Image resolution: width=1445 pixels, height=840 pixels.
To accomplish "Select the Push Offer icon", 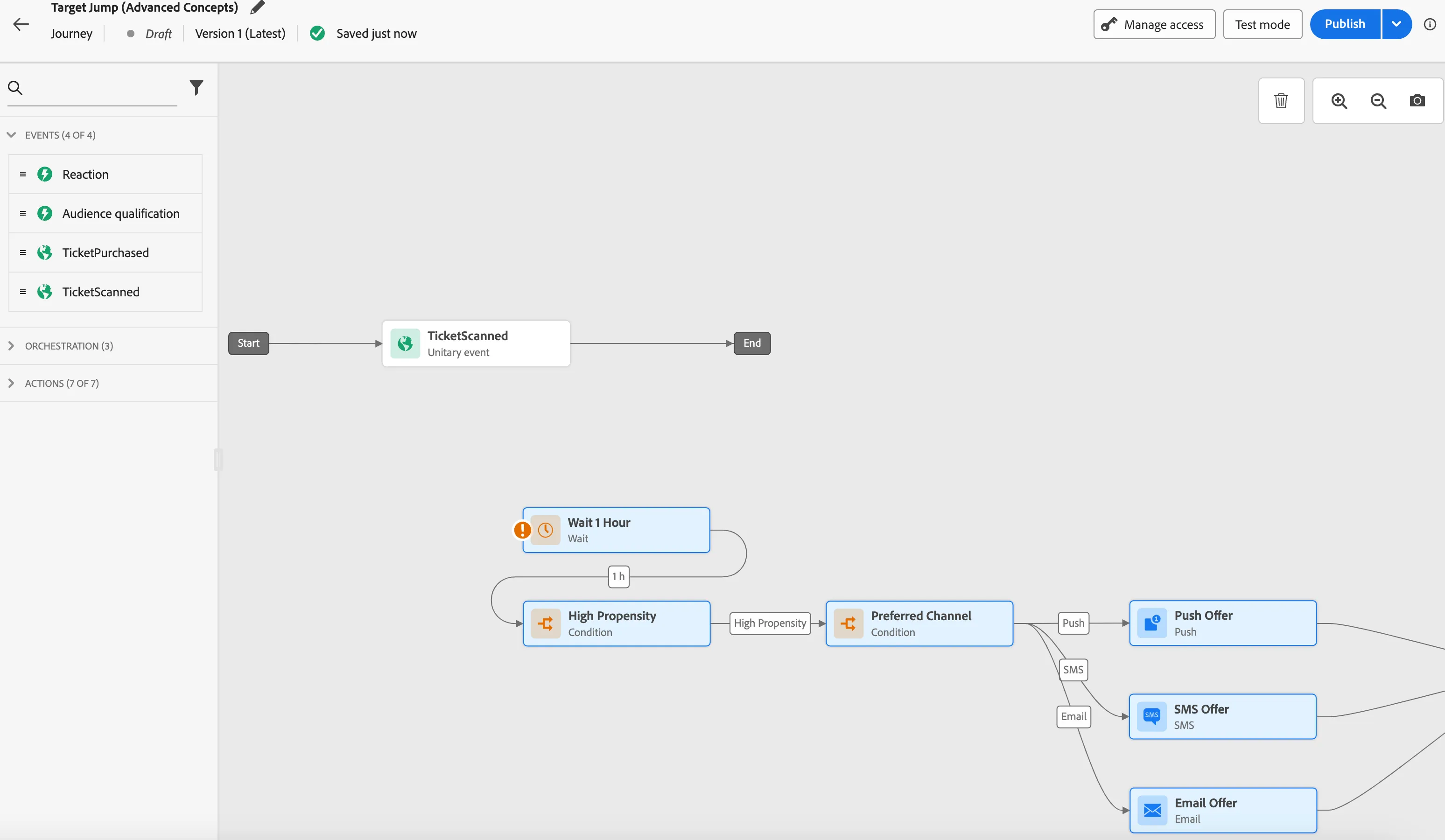I will coord(1152,623).
